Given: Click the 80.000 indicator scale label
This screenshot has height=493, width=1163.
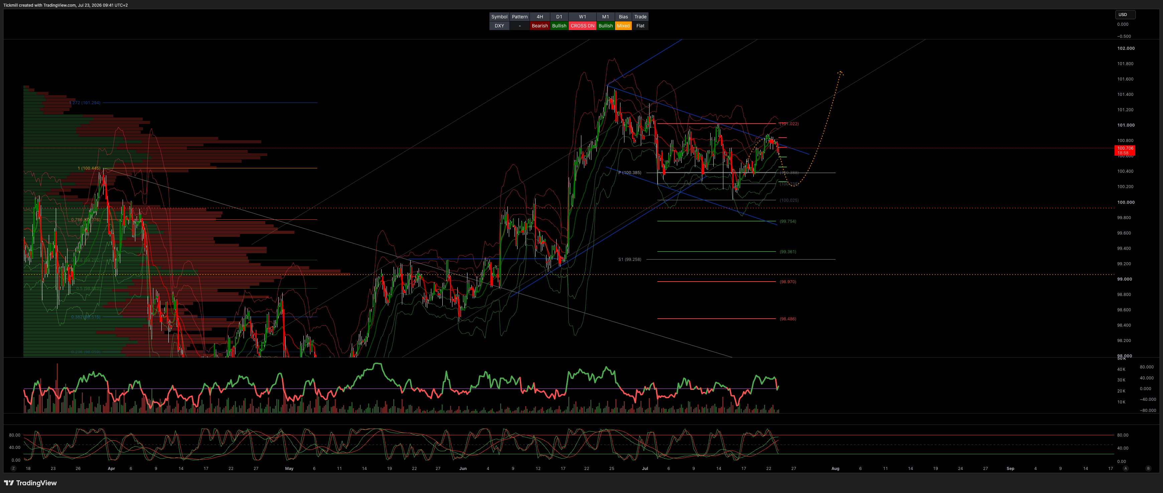Looking at the screenshot, I should [x=1147, y=367].
